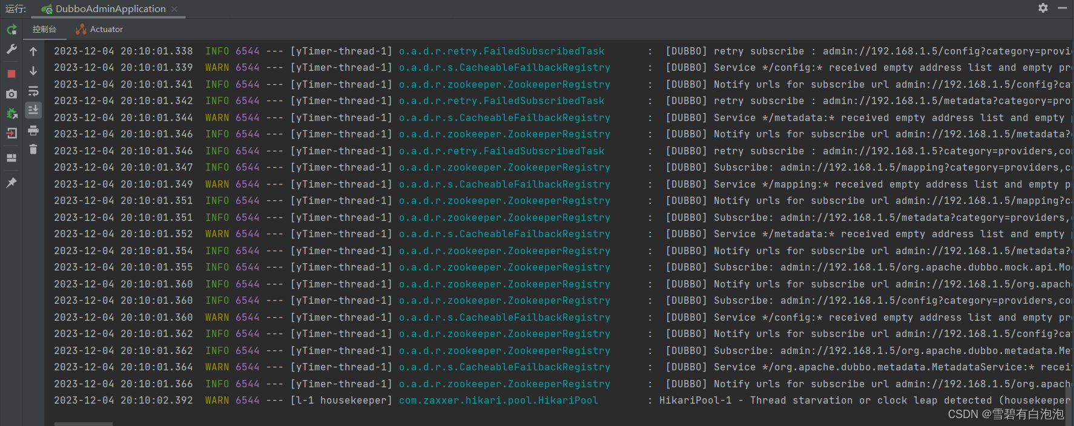Click the HikariPool-1 thread starvation message
The height and width of the screenshot is (426, 1074).
(865, 401)
